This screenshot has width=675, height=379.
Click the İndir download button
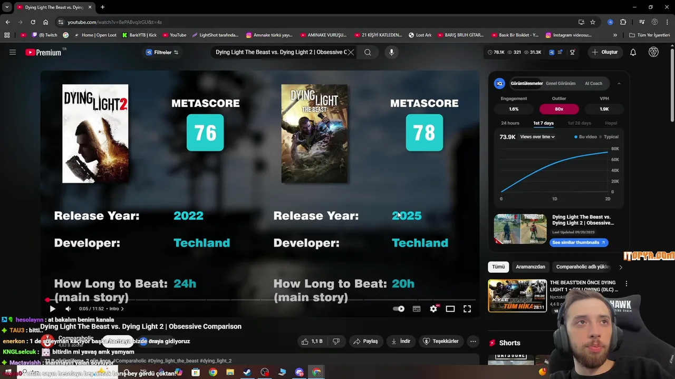click(x=400, y=341)
